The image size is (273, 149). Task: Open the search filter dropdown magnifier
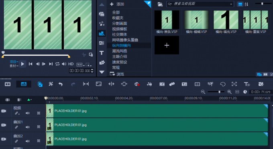[170, 4]
